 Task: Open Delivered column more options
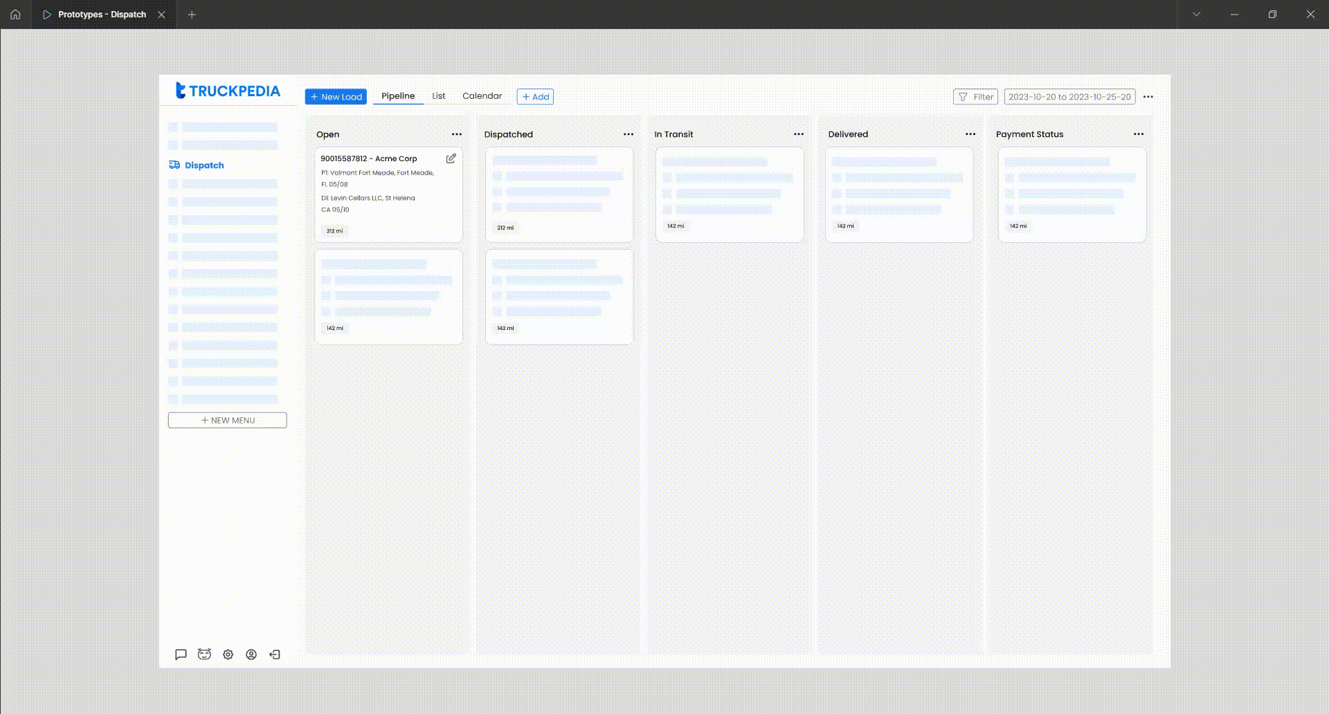(x=970, y=134)
